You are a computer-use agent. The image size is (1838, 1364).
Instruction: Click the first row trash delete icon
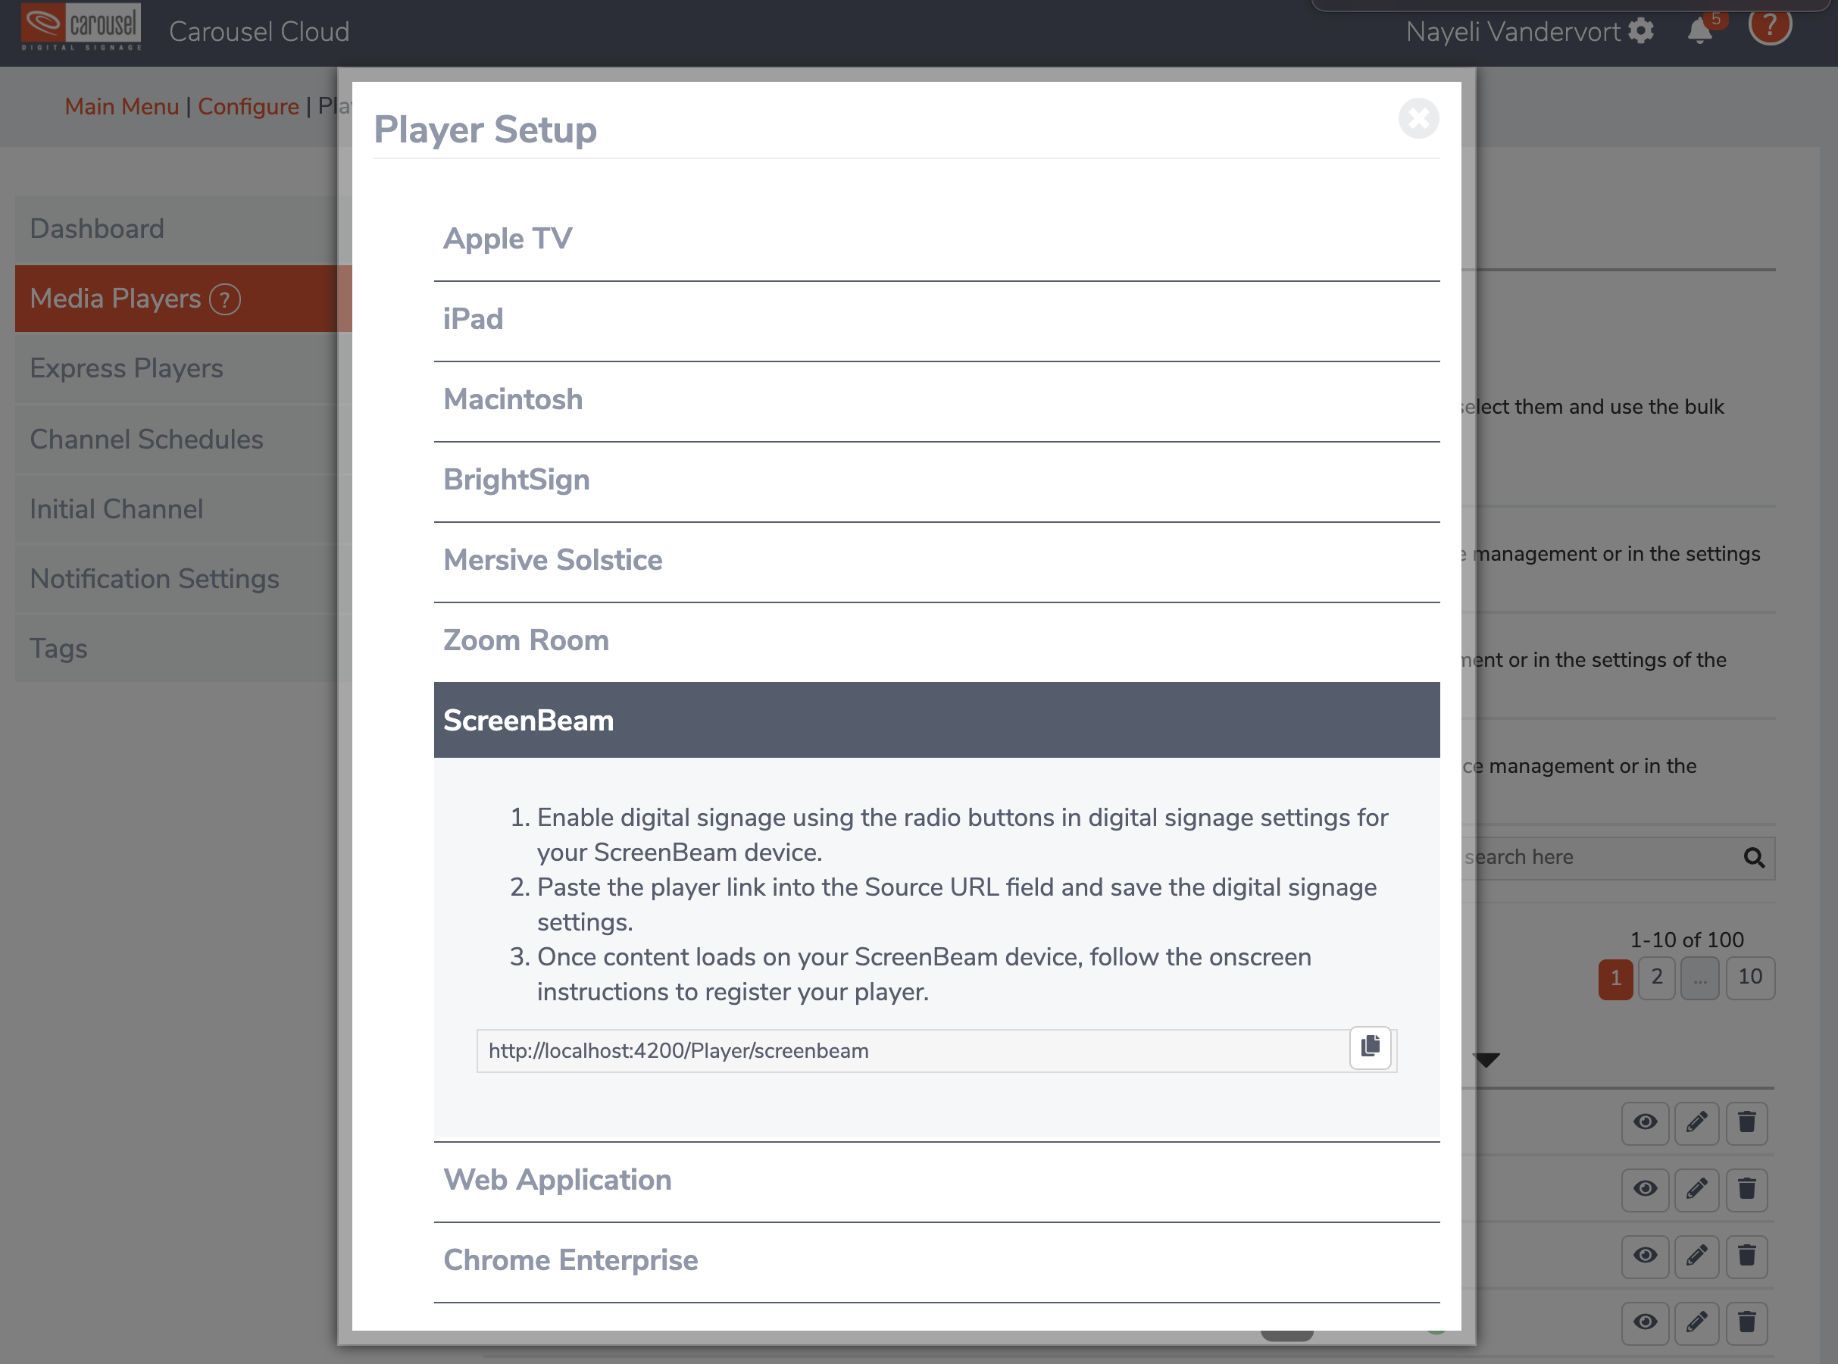(x=1746, y=1123)
